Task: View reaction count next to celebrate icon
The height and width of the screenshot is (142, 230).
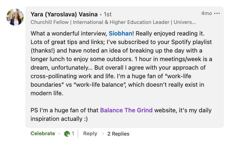Action: click(x=73, y=133)
